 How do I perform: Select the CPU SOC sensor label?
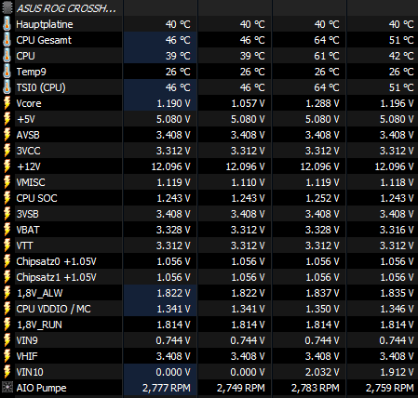click(x=36, y=198)
